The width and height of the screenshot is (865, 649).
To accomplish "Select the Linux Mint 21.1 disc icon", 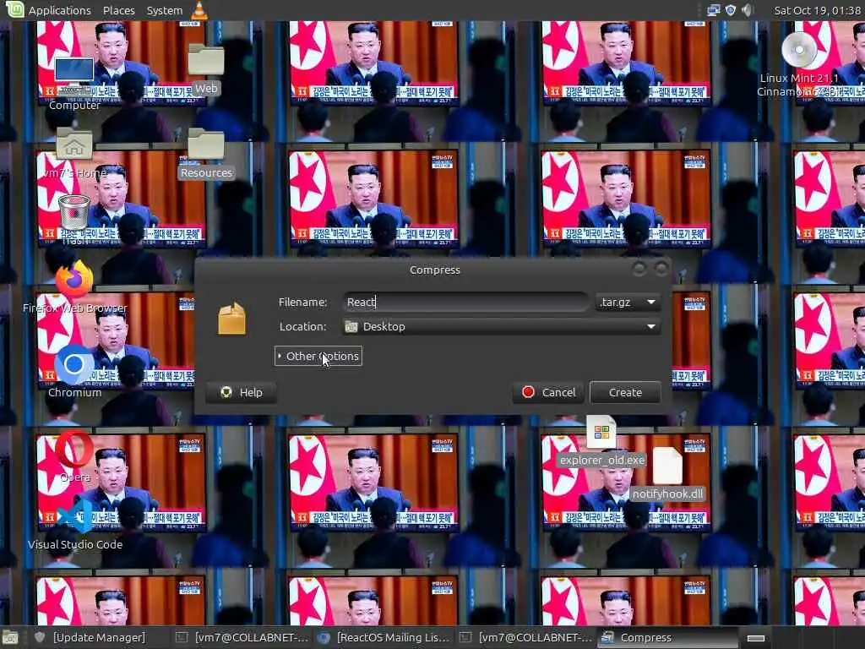I will tap(799, 50).
